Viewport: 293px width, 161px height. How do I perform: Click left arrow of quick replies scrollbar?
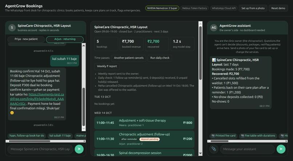tap(7, 141)
